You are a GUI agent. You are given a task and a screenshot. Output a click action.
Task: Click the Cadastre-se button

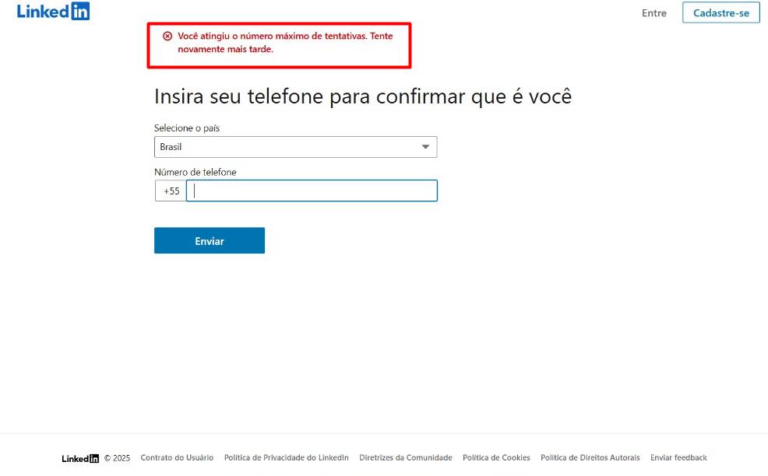pyautogui.click(x=721, y=12)
